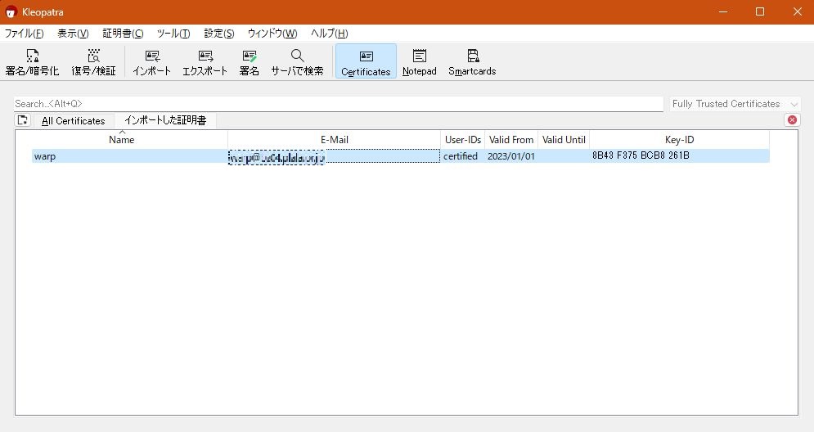This screenshot has width=814, height=432.
Task: Click the Certify (署名) toolbar button
Action: click(x=250, y=62)
